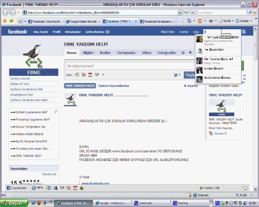The image size is (259, 207).
Task: Switch to Yozgat Haber browser tab
Action: point(83,22)
